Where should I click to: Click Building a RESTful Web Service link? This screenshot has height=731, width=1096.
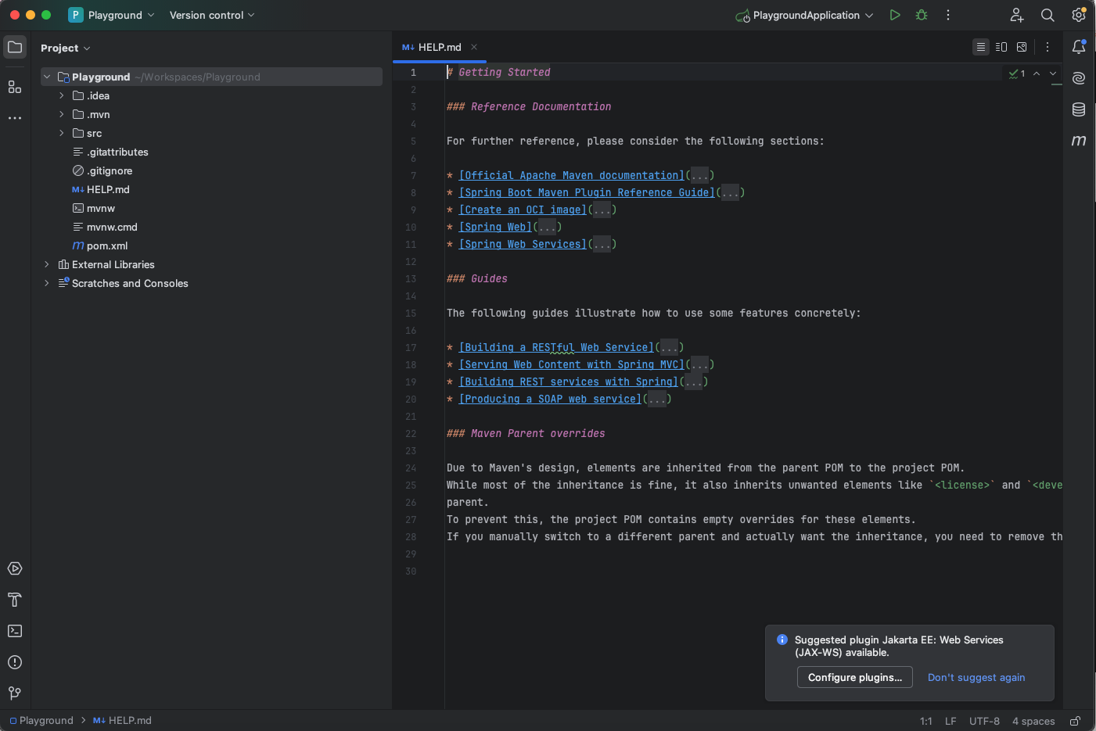coord(556,347)
